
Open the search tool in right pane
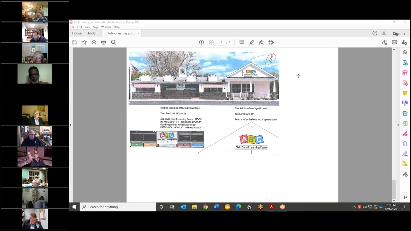[x=405, y=53]
